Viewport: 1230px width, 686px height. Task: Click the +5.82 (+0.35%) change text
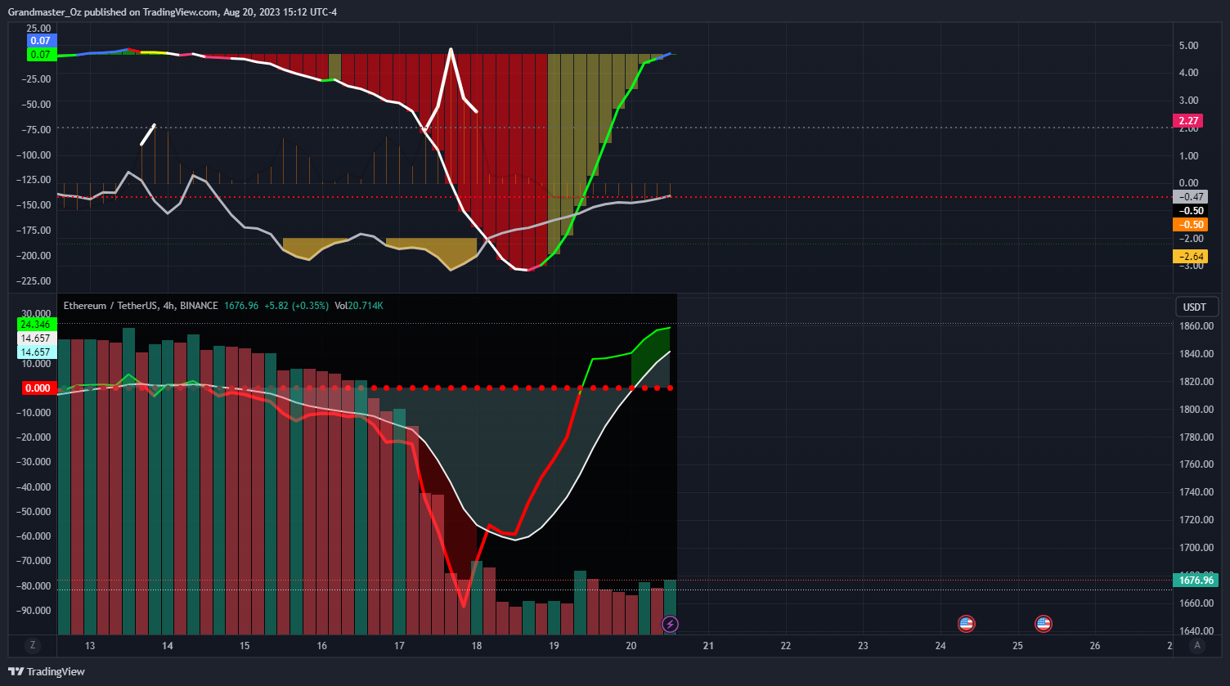(x=295, y=306)
